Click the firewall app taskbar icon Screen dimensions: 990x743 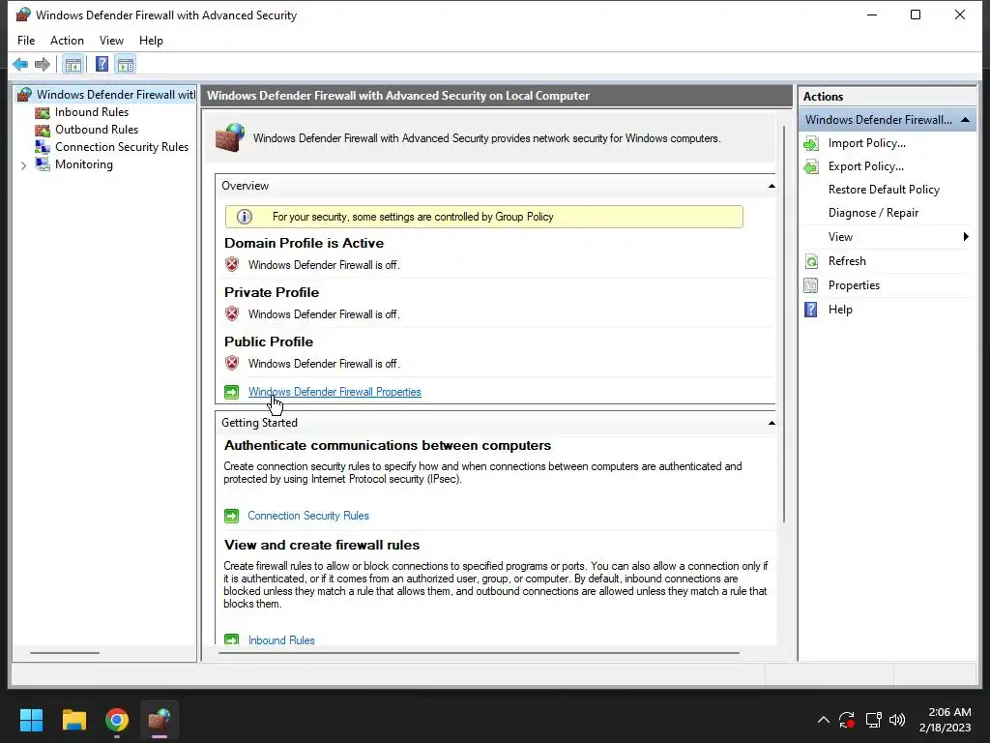point(160,720)
